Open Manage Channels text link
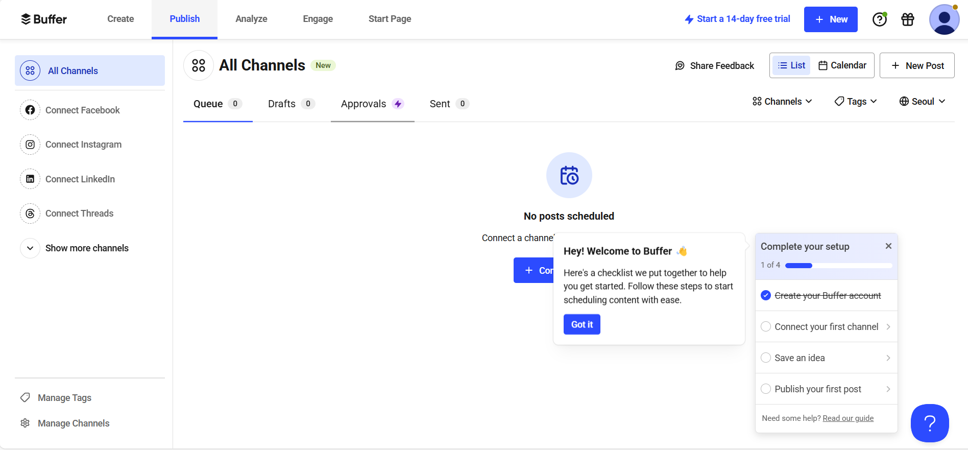 coord(74,423)
